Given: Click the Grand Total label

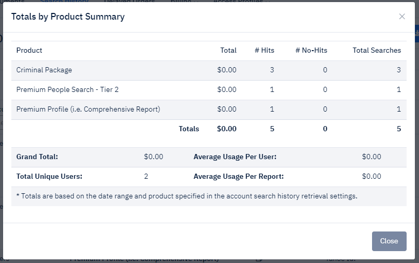Looking at the screenshot, I should point(37,157).
